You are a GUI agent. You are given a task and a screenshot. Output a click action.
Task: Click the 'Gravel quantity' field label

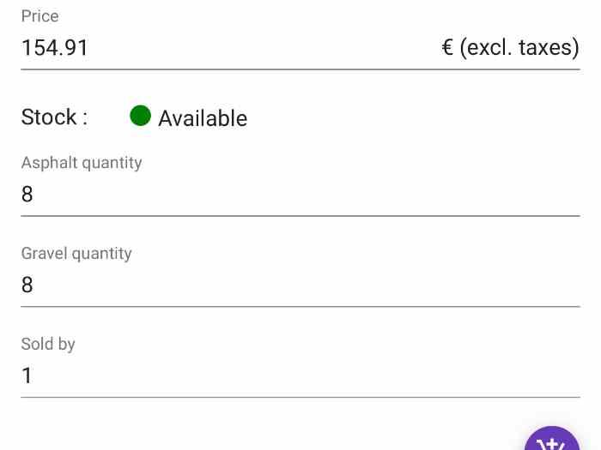[x=76, y=254]
